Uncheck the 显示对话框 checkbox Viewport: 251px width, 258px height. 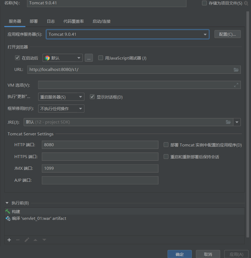point(92,96)
